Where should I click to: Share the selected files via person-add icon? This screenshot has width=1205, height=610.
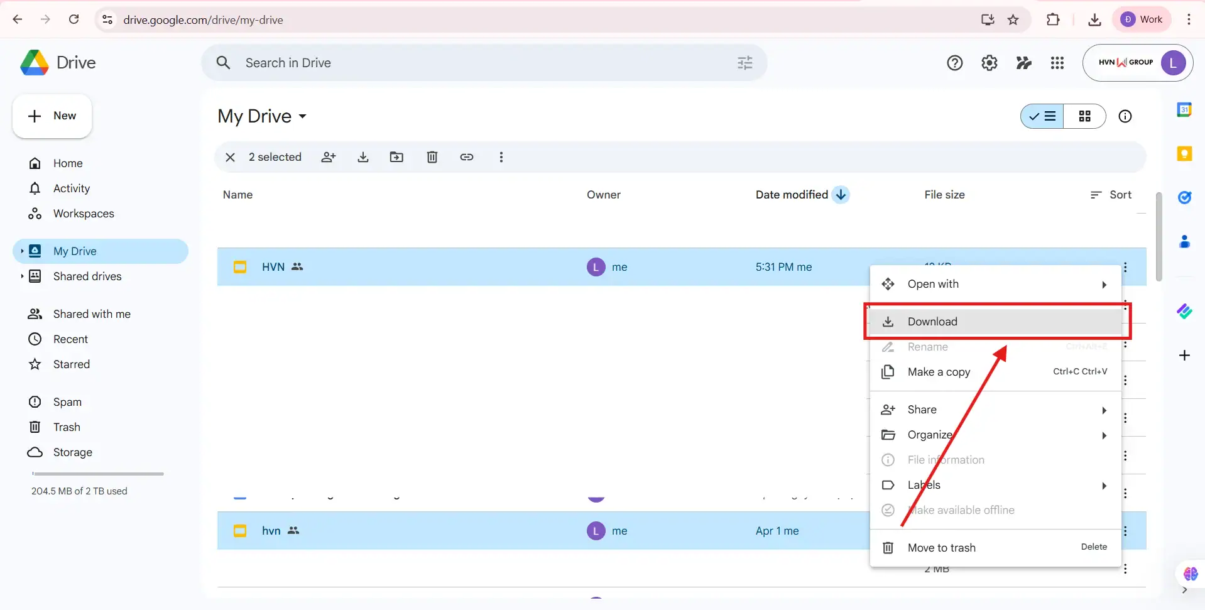[329, 157]
